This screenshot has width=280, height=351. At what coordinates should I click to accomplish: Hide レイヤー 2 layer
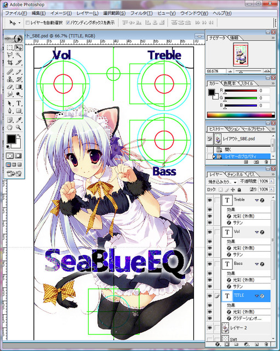[209, 328]
